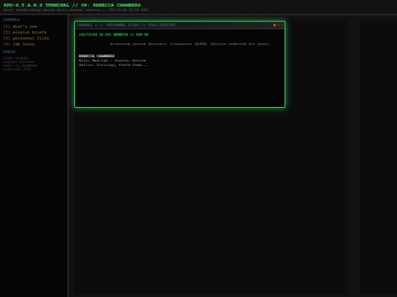Click the "Role: Med/Lab - Status: Active" line
The width and height of the screenshot is (397, 297).
coord(112,60)
